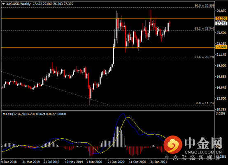Click the 0.0 = 11.157 Fibonacci label
228x165 pixels.
click(x=205, y=103)
